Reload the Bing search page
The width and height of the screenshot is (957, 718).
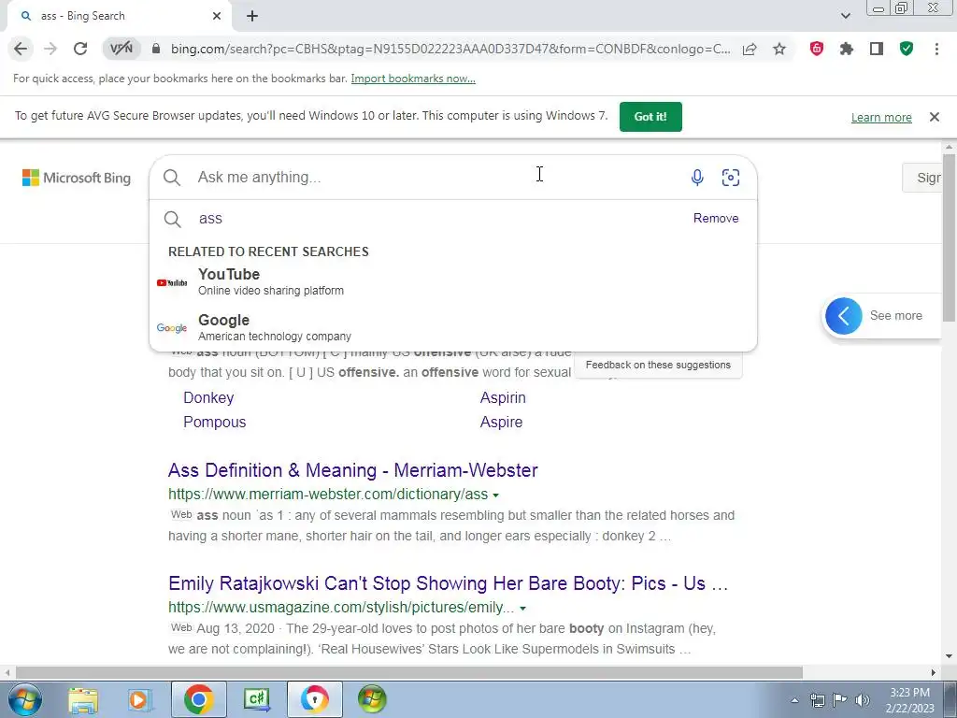pyautogui.click(x=80, y=49)
